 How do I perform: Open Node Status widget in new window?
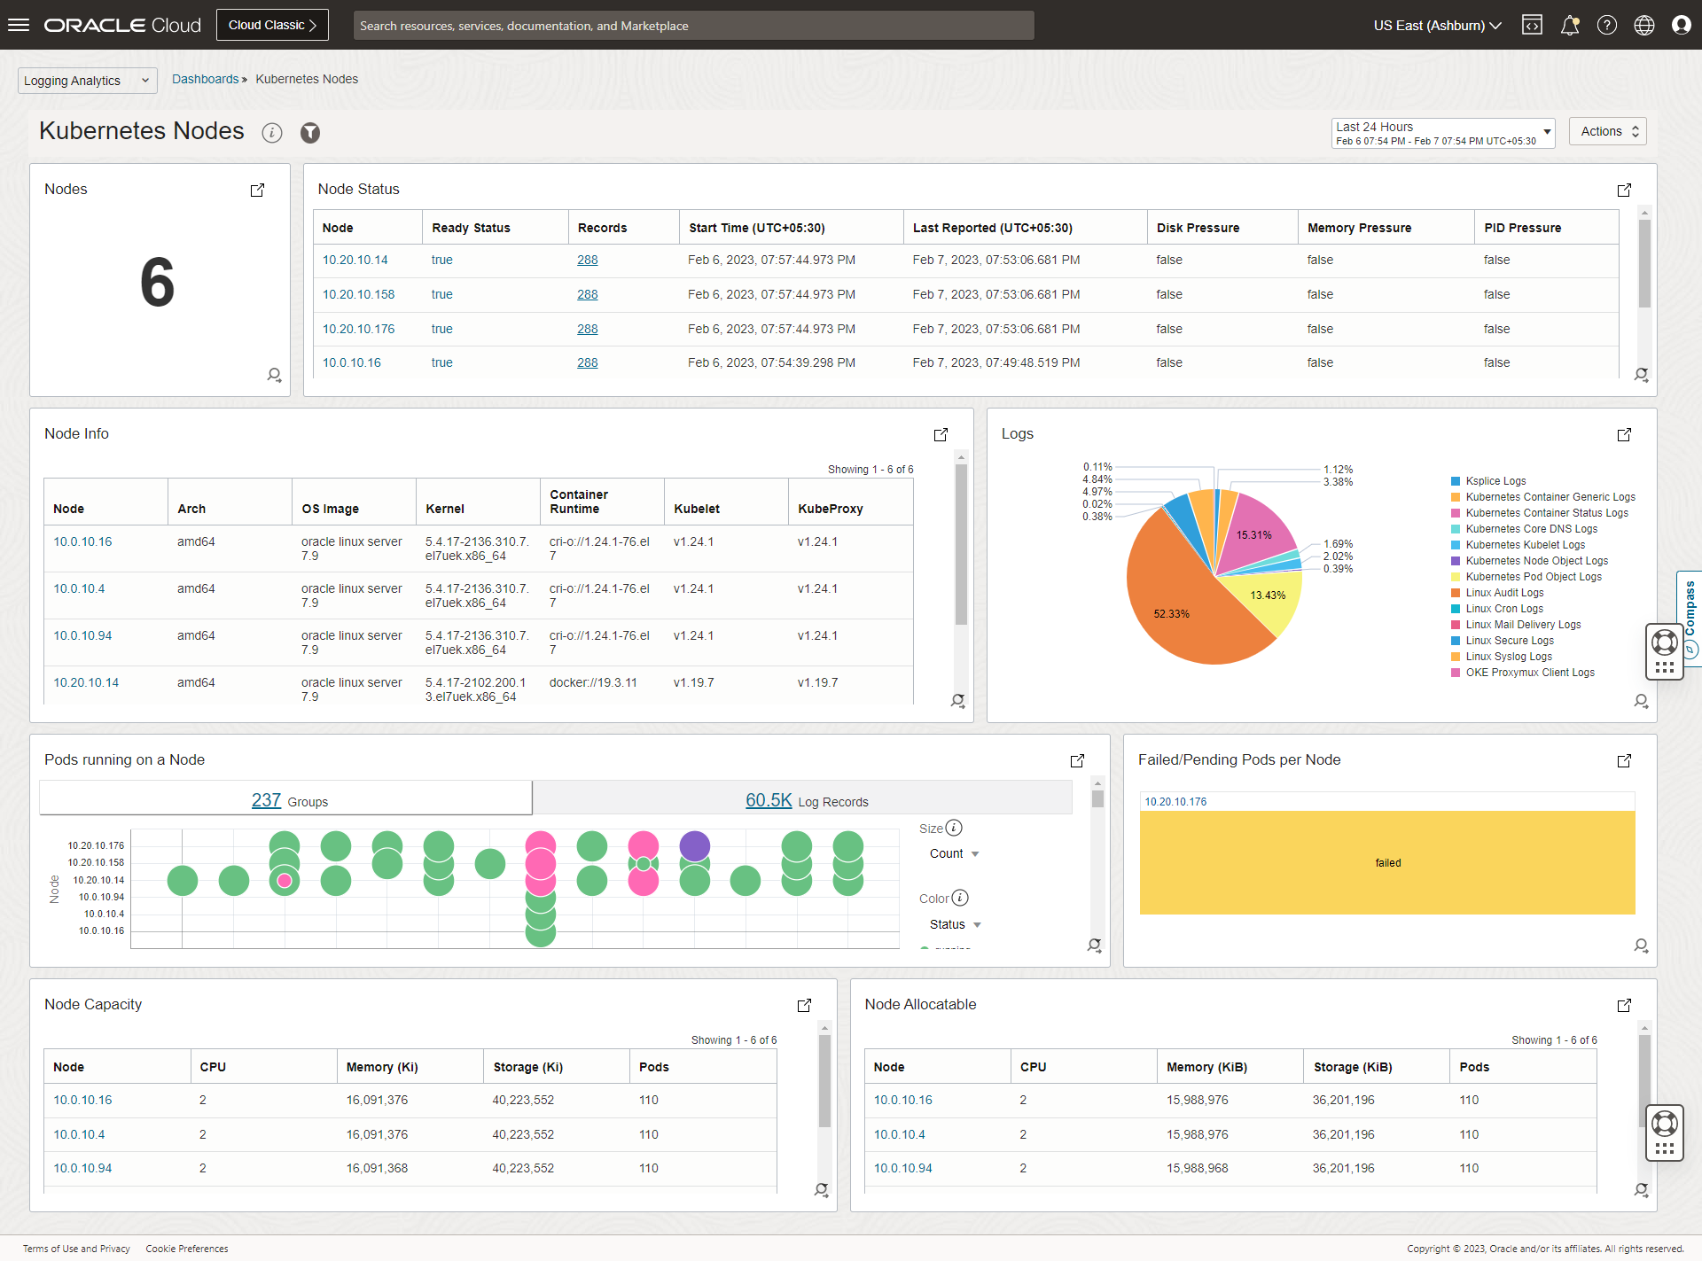coord(1624,190)
